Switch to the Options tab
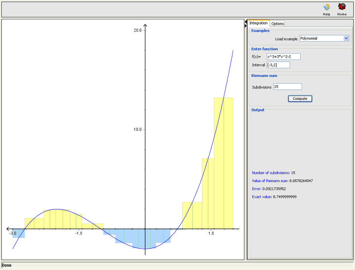The width and height of the screenshot is (355, 270). click(x=277, y=23)
